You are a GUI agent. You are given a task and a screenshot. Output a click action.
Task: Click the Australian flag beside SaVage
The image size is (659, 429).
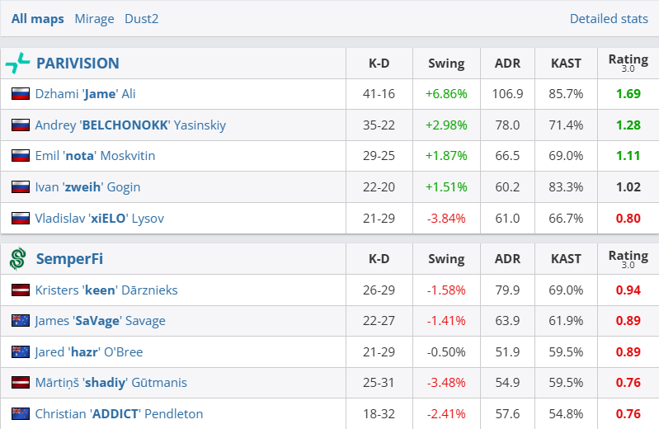pos(21,321)
